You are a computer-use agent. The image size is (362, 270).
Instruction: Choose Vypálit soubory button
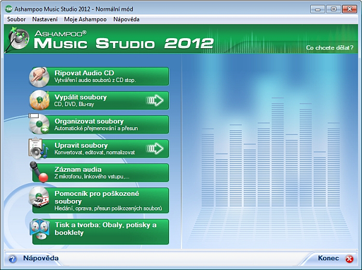(100, 101)
